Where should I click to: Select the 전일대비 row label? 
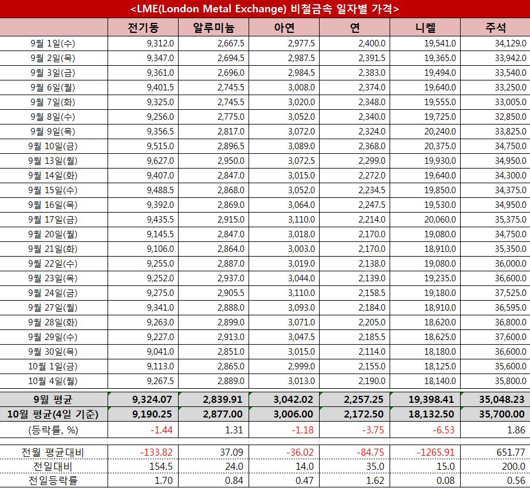click(53, 466)
